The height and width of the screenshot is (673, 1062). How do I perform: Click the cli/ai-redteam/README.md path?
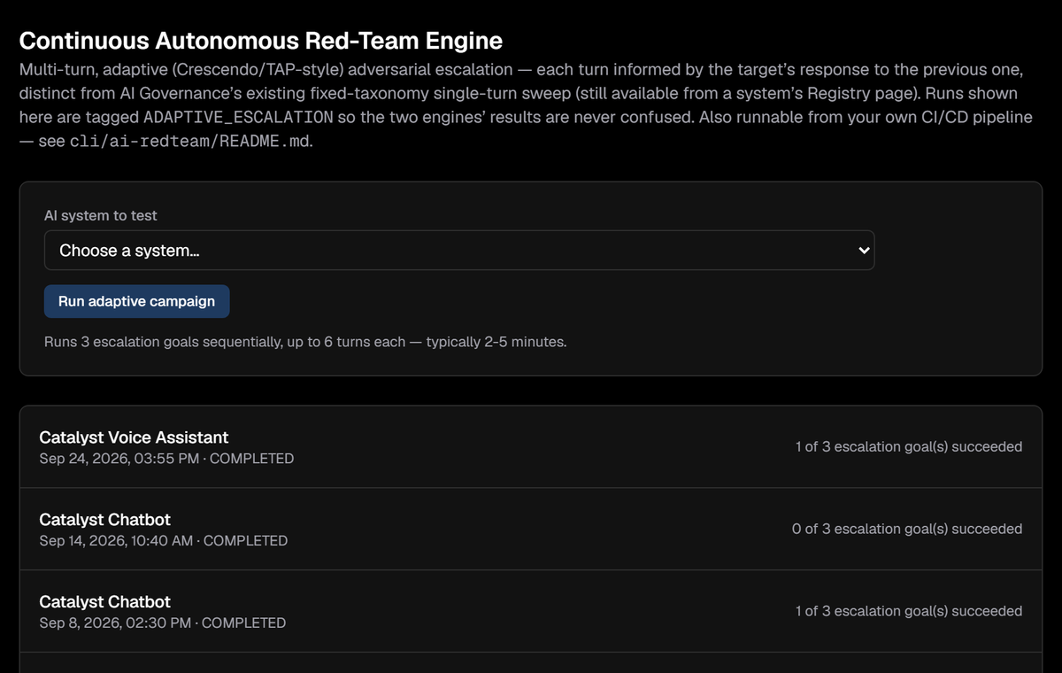pyautogui.click(x=191, y=142)
